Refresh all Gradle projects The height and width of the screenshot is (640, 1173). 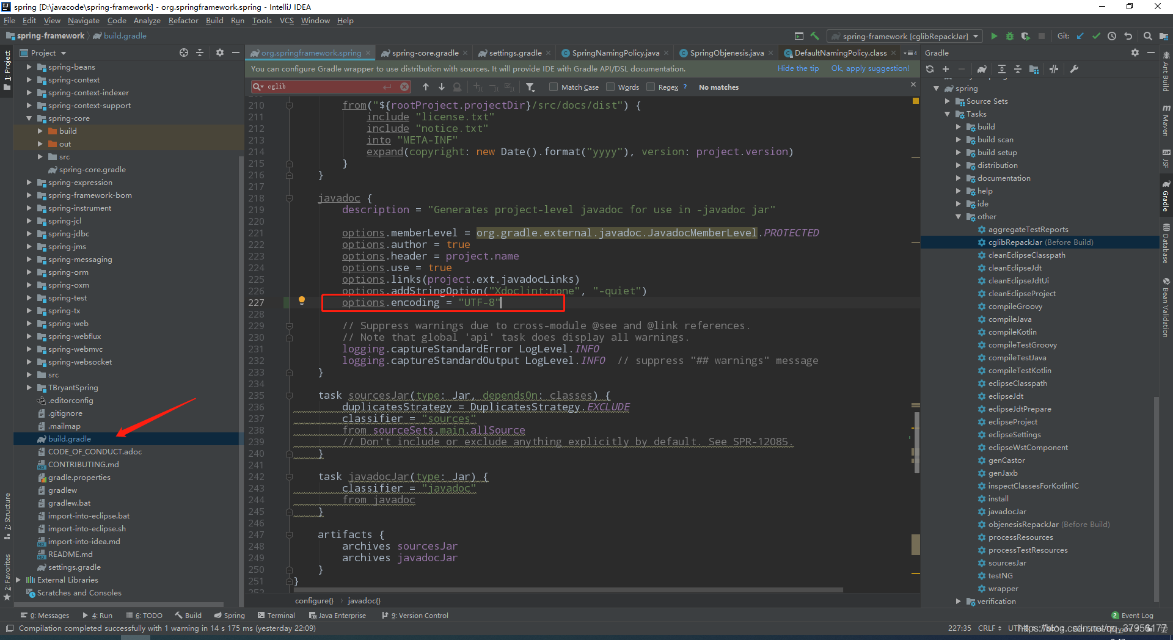point(930,69)
